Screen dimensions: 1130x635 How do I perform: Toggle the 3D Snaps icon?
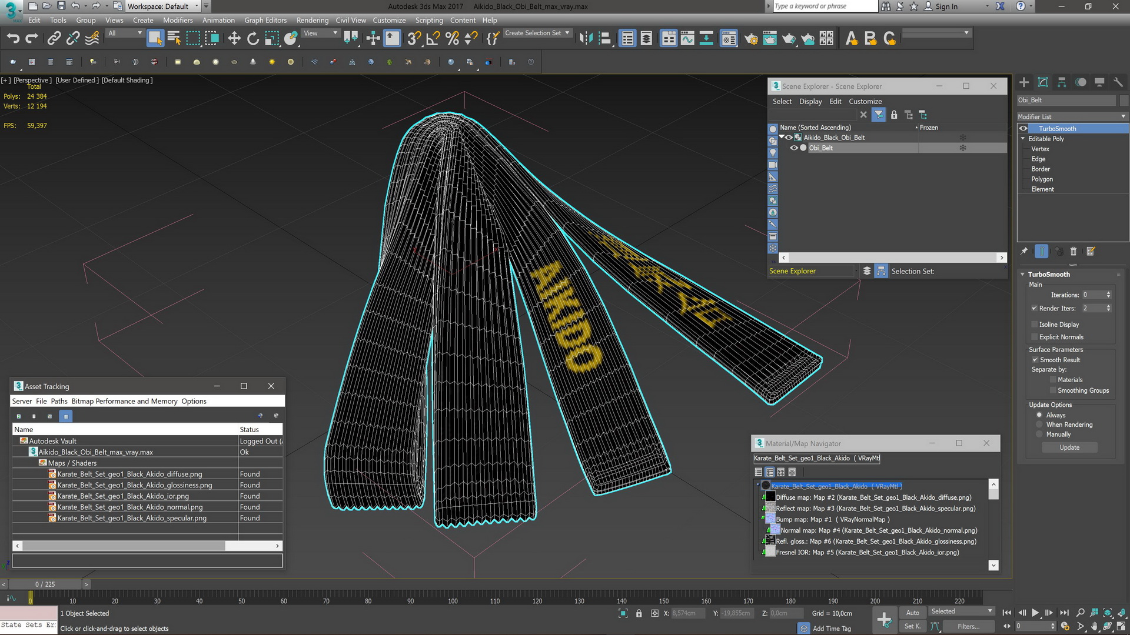[414, 39]
